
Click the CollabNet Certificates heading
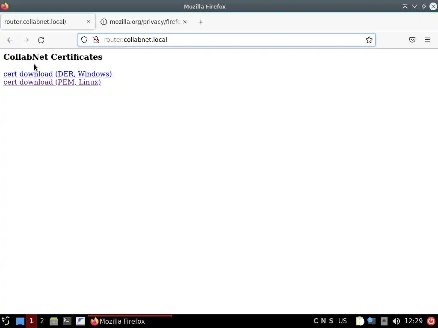(x=53, y=57)
